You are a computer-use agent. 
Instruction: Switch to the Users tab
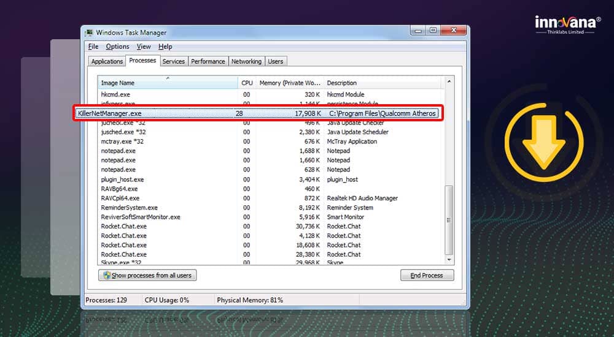coord(276,61)
